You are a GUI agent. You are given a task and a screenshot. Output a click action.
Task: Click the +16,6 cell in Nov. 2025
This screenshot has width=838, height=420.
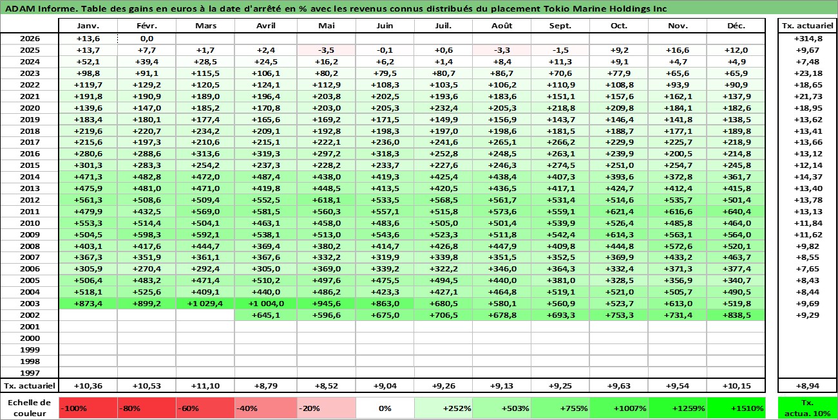pos(677,50)
